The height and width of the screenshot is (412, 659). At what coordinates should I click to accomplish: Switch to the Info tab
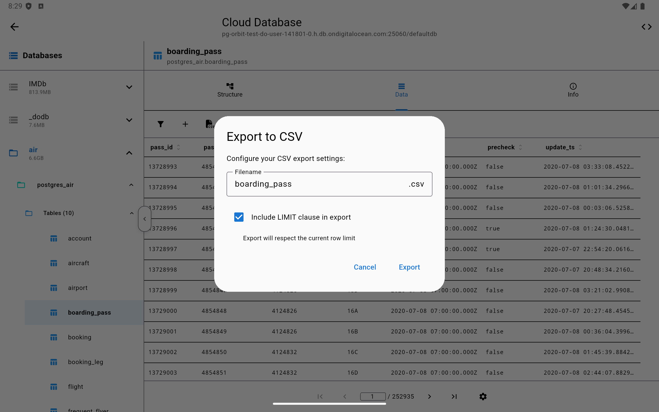pos(573,90)
